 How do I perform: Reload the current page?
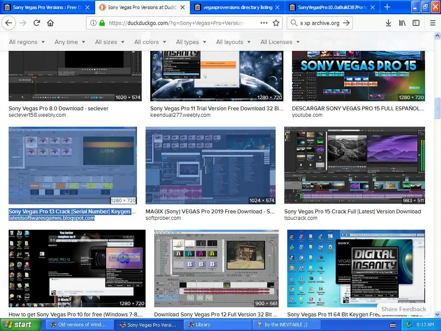(x=37, y=23)
